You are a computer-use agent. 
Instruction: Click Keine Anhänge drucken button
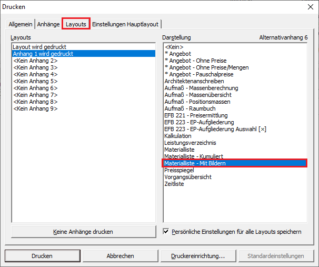click(x=83, y=231)
